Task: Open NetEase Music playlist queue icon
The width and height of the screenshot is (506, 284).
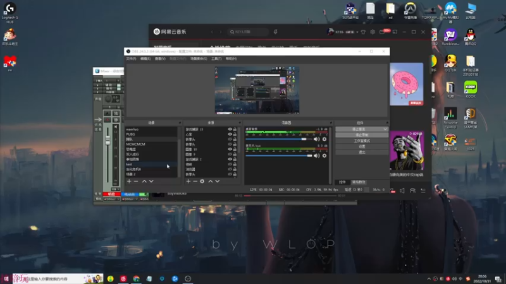Action: [x=423, y=191]
